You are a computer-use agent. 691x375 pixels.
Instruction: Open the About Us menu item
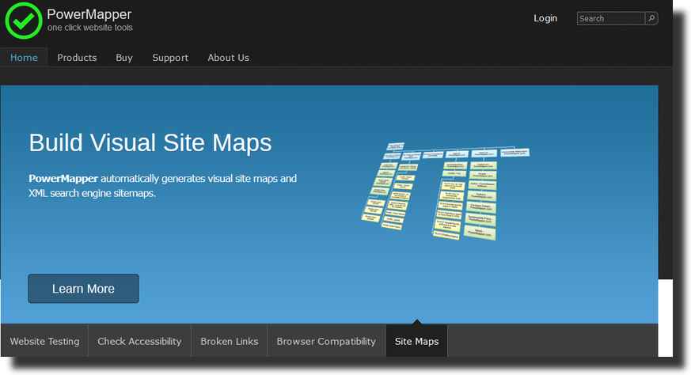click(x=228, y=58)
